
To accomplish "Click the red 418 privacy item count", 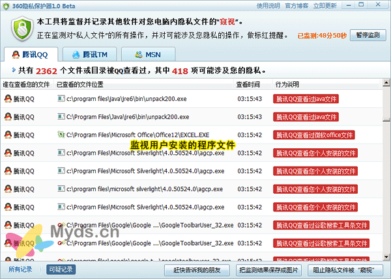I will click(180, 71).
